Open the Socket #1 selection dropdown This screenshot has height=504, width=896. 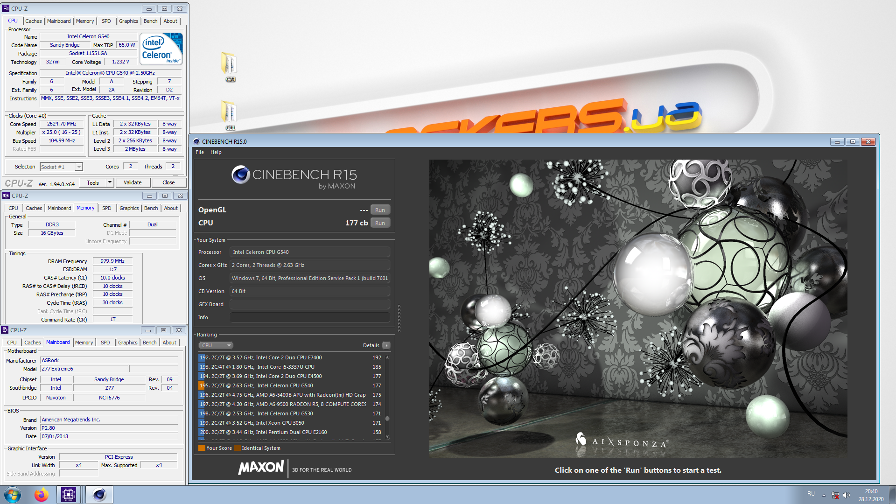click(x=79, y=167)
